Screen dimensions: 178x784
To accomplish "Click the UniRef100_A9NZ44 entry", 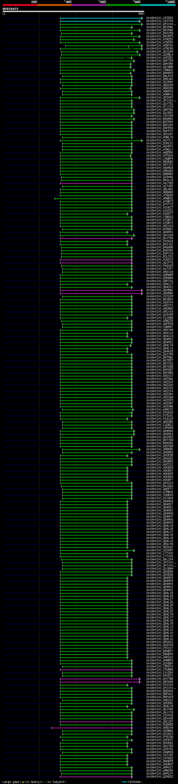I will [x=160, y=770].
